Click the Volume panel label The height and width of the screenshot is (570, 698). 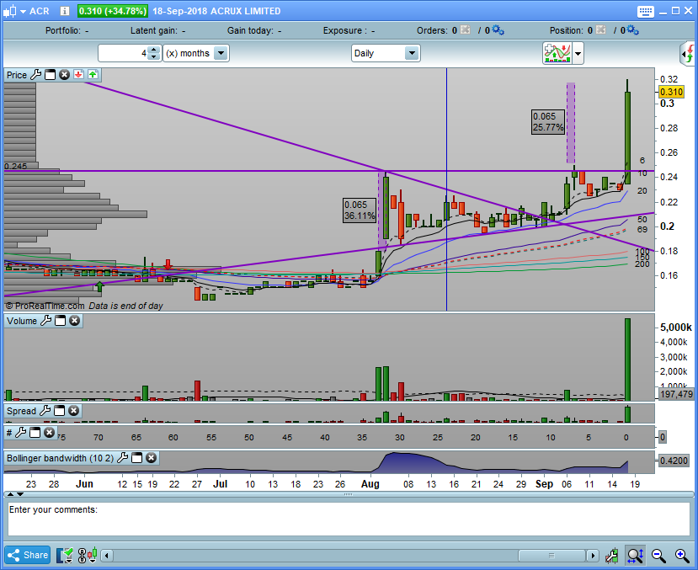click(x=22, y=321)
